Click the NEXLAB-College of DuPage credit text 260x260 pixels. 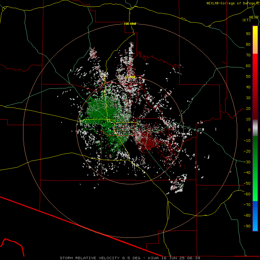[231, 3]
